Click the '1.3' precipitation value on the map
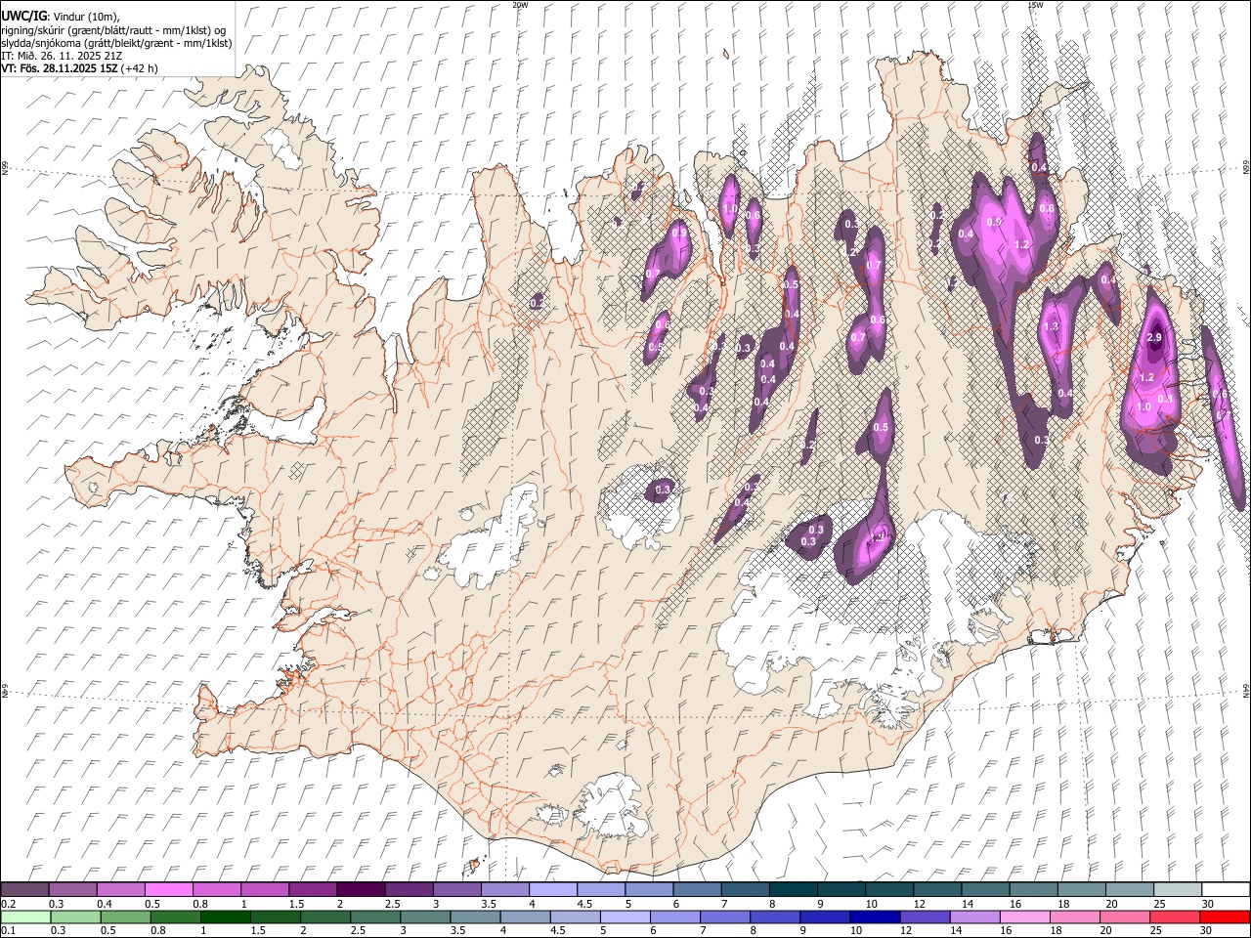1251x938 pixels. (x=1052, y=326)
